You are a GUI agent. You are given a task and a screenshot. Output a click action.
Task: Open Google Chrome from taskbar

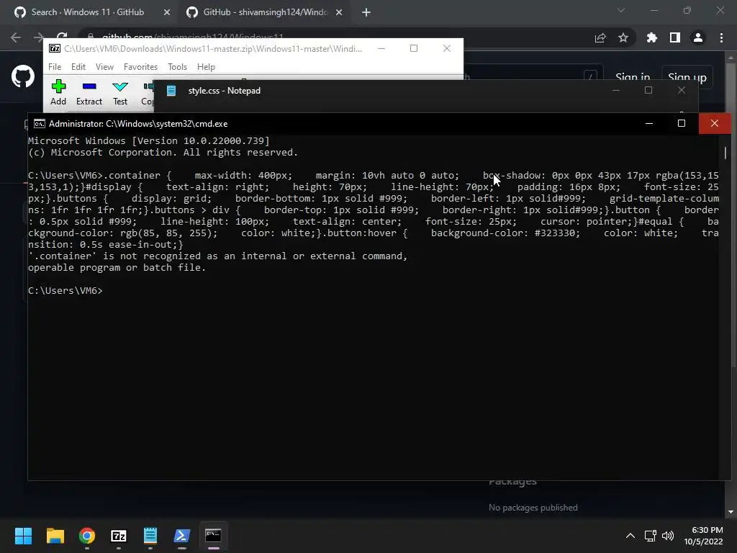pos(87,536)
